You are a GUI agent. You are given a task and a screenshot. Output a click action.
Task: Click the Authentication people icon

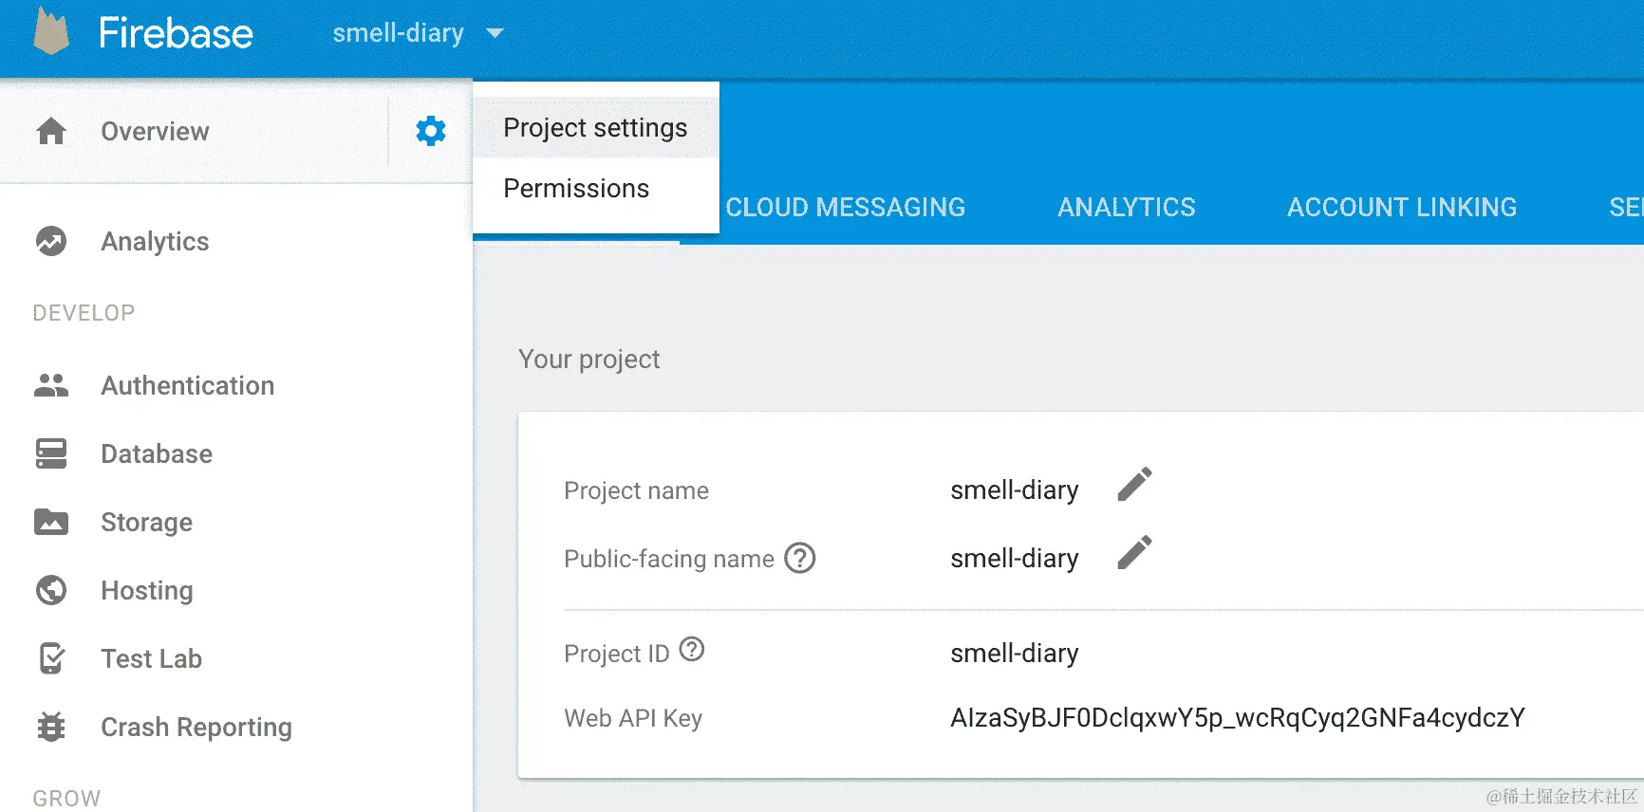click(x=51, y=385)
